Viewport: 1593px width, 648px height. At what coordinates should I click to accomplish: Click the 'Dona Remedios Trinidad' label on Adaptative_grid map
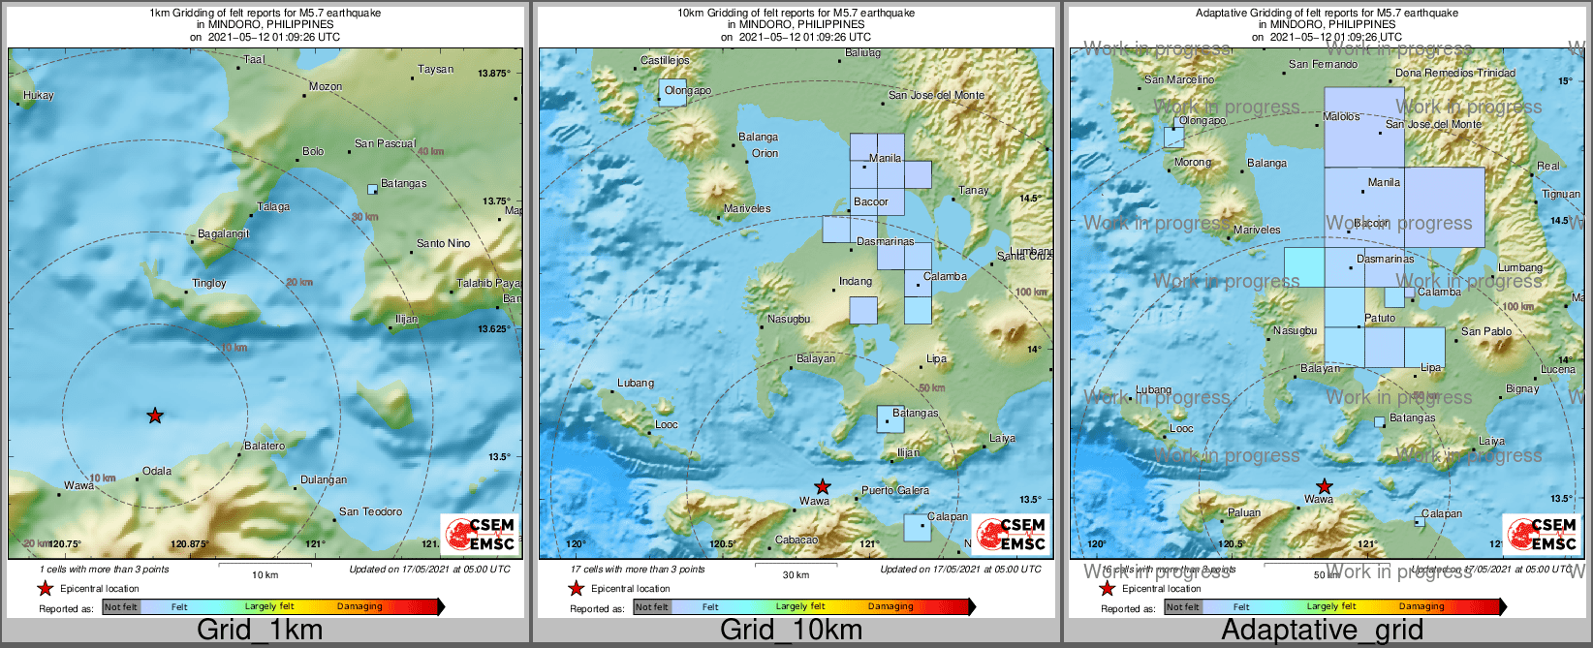1455,73
